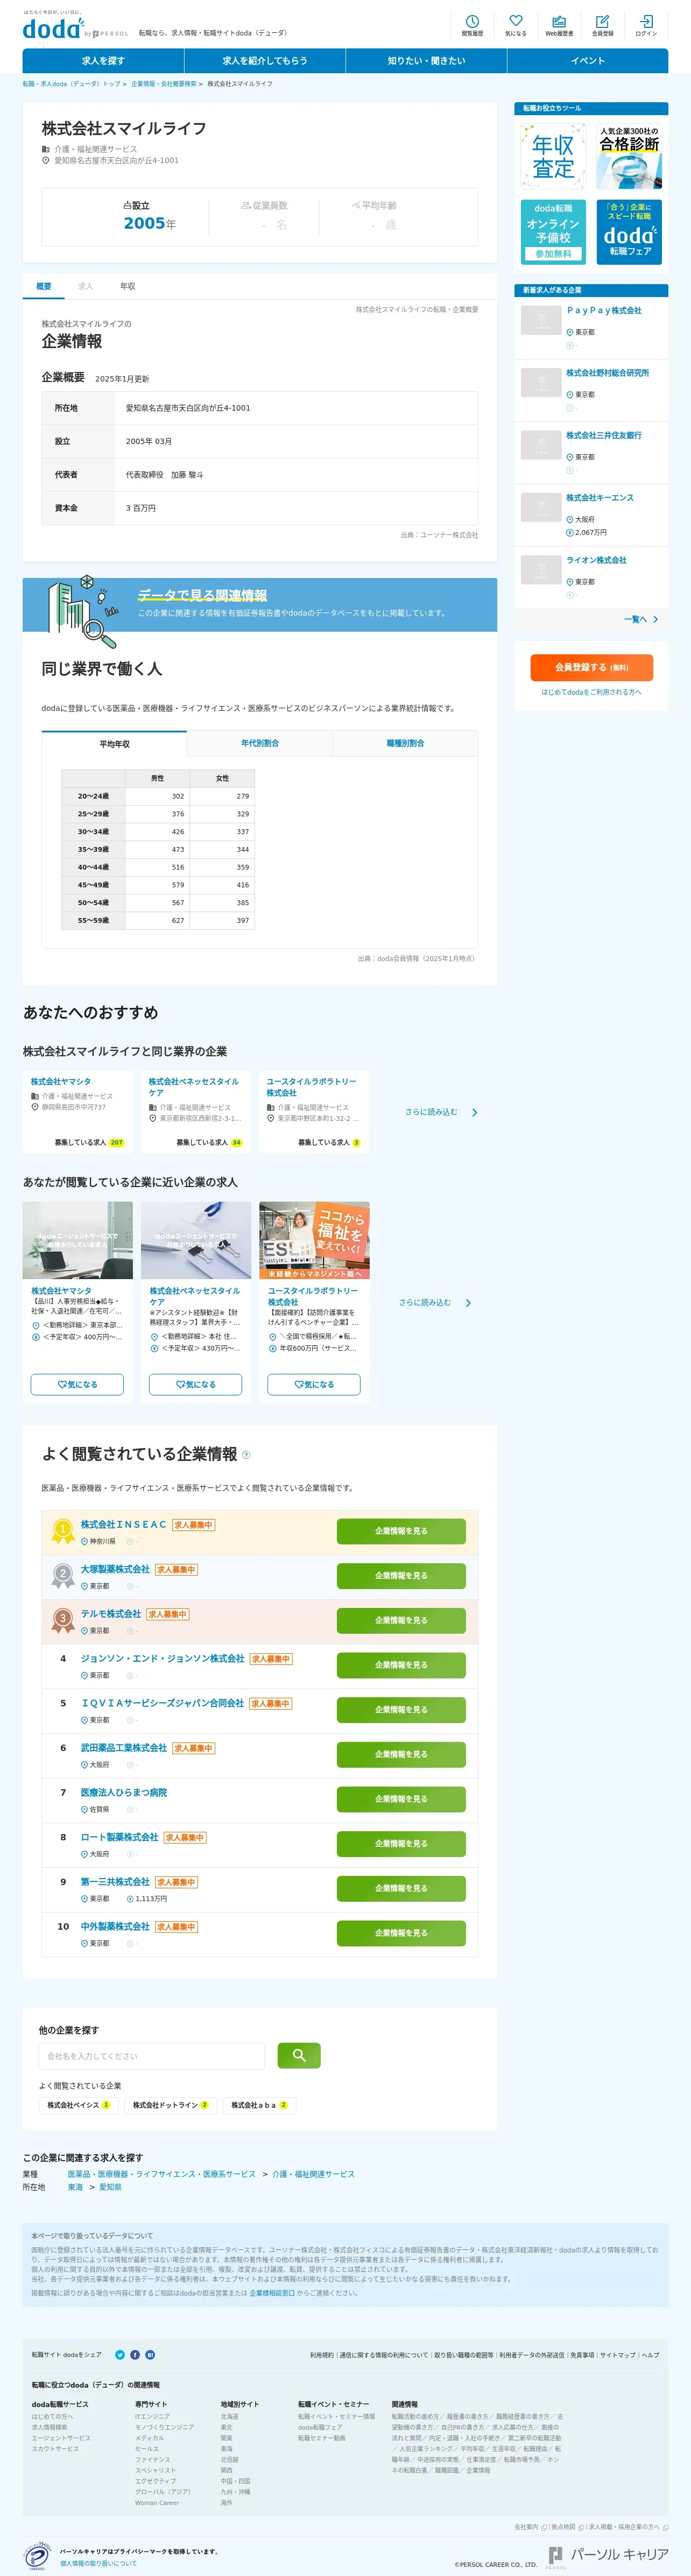View company info for 大塚製薬株式会社

pos(401,1577)
